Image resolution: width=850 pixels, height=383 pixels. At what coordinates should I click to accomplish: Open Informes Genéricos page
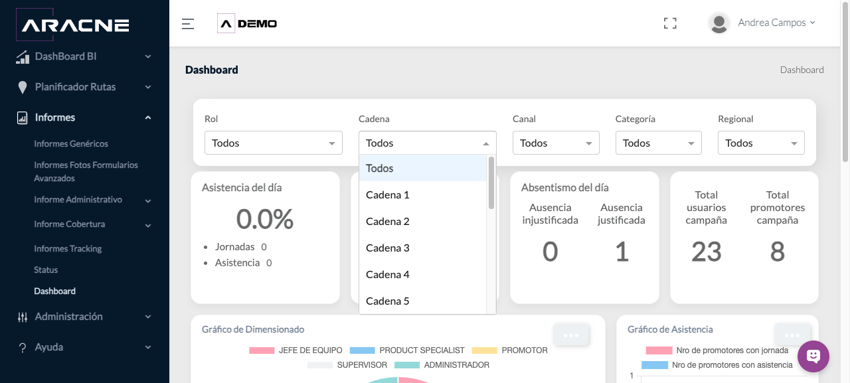pos(71,144)
